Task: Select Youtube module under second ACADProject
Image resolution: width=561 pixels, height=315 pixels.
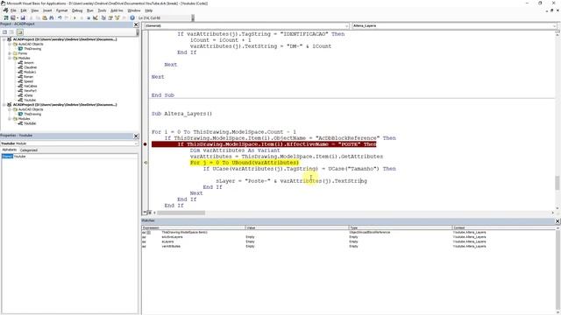Action: (x=30, y=123)
